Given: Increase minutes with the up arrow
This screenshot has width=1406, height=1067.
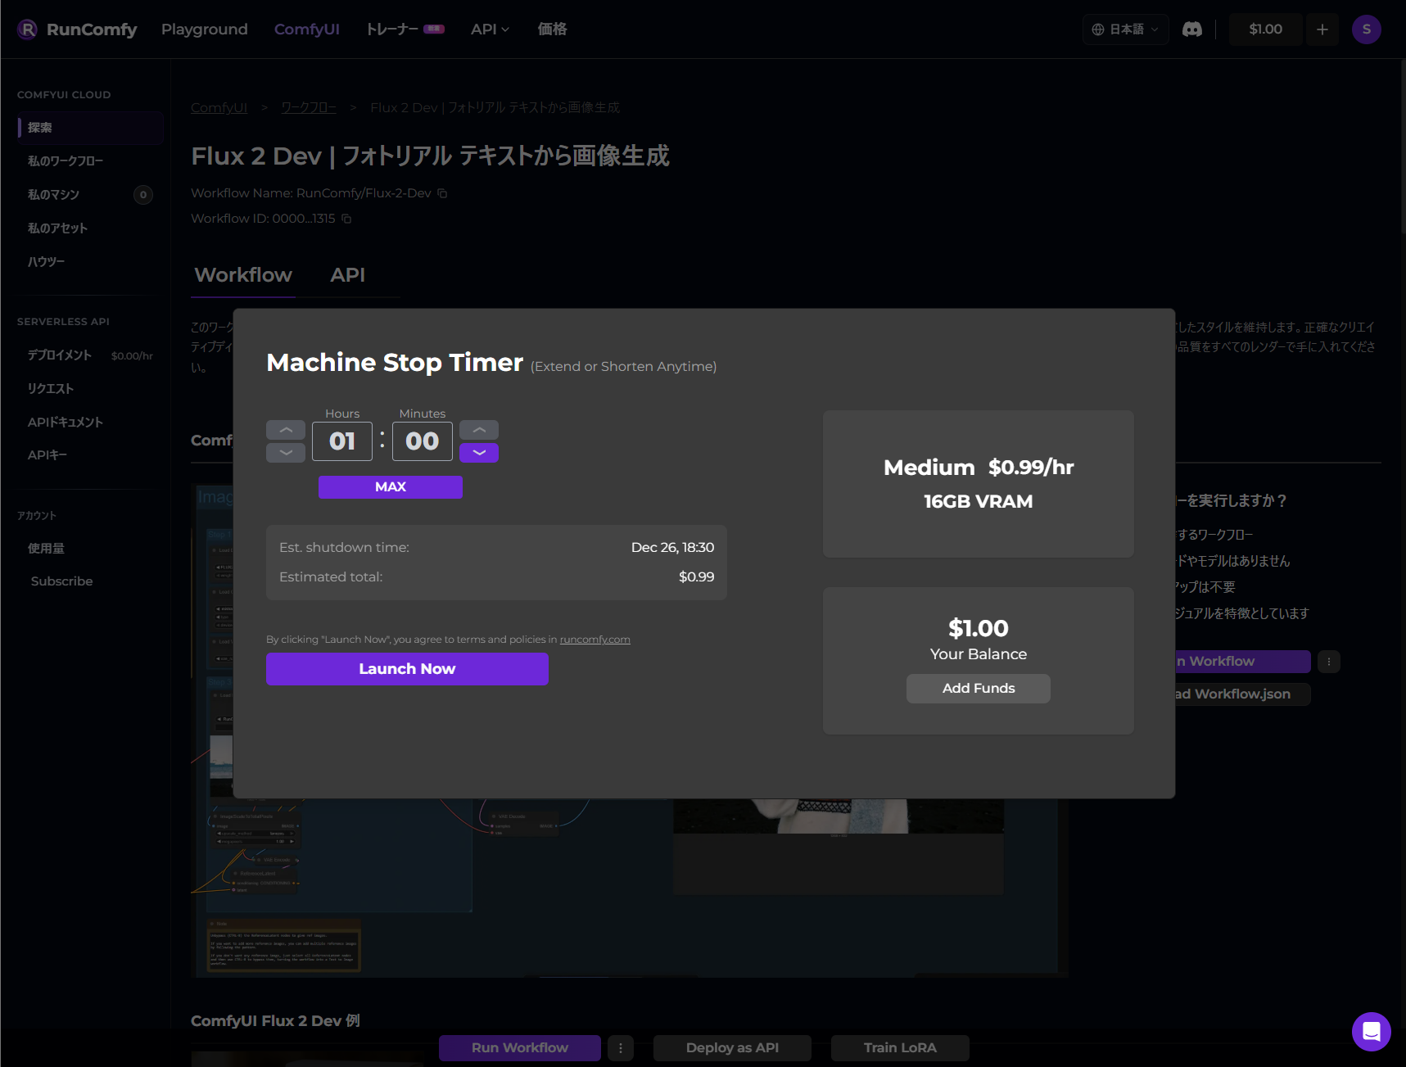Looking at the screenshot, I should coord(479,430).
